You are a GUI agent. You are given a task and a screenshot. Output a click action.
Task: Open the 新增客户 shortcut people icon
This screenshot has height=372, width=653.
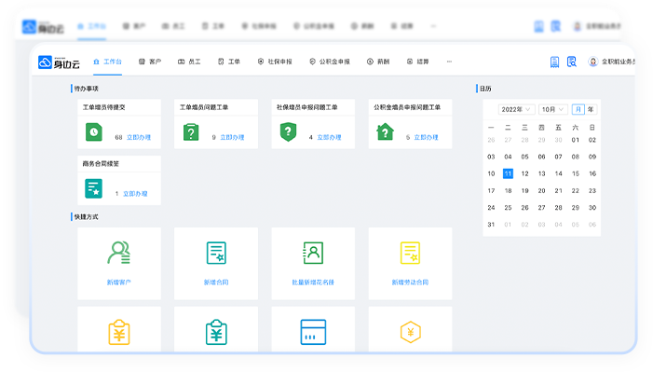(119, 253)
